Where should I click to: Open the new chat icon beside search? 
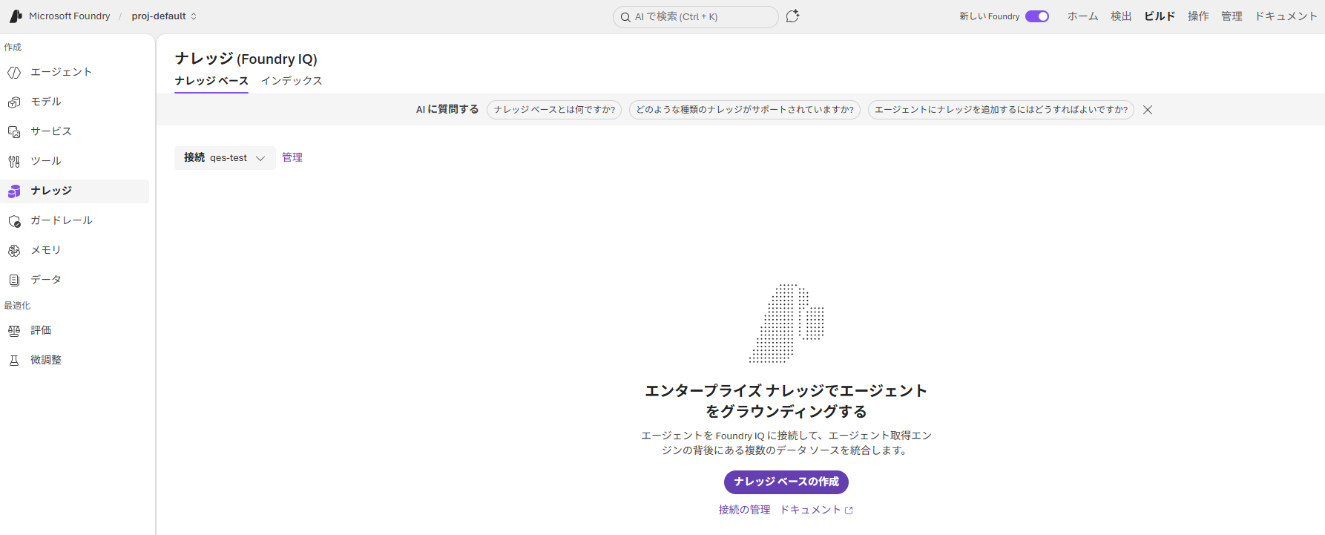pos(792,16)
